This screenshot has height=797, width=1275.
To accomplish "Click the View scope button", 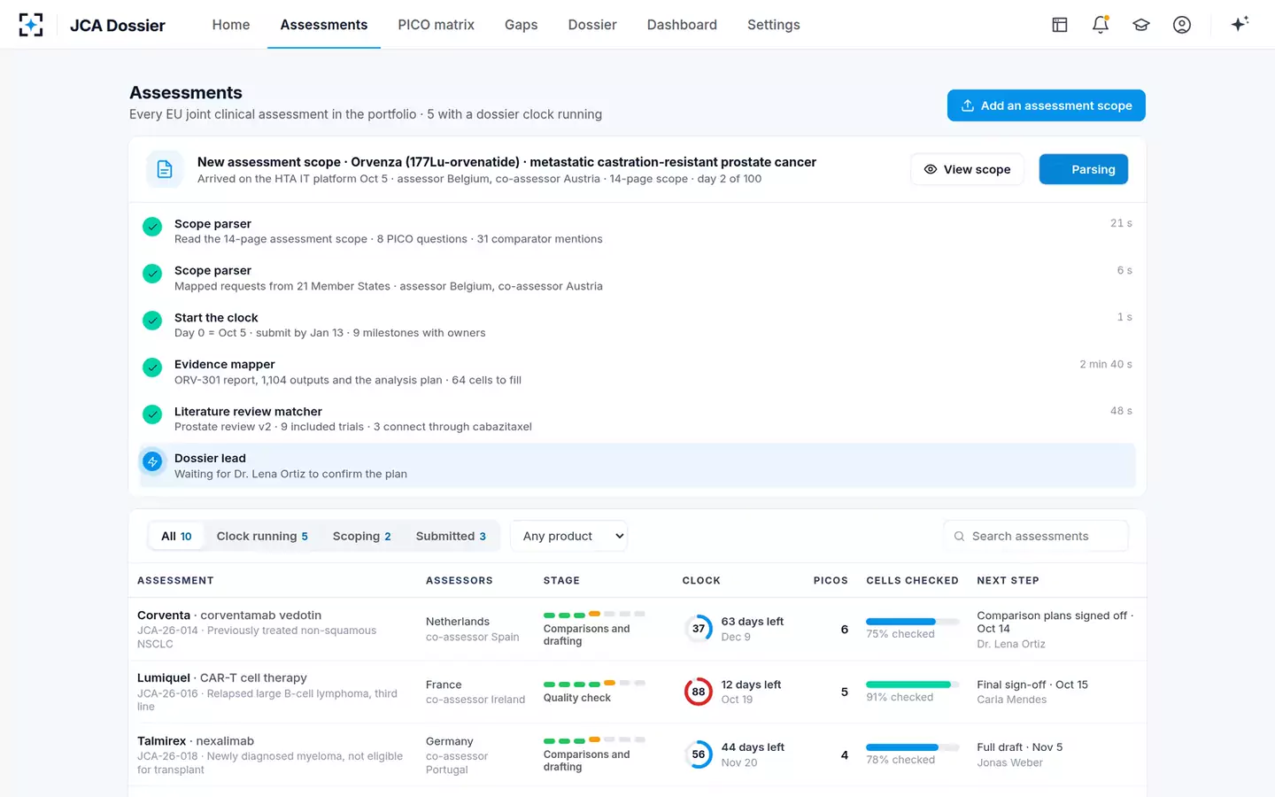I will pyautogui.click(x=967, y=169).
